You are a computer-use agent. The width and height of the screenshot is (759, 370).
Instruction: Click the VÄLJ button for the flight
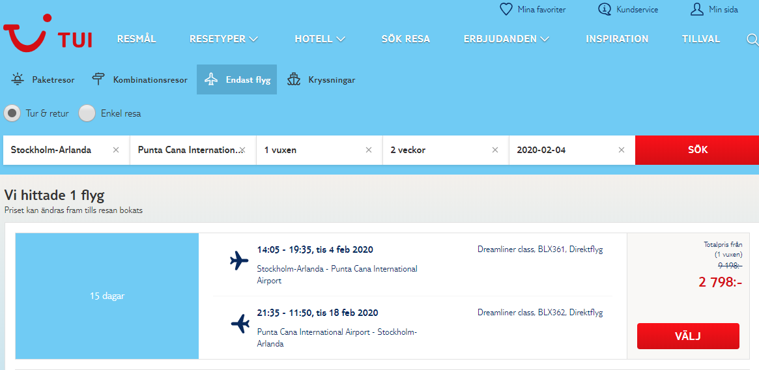coord(688,336)
